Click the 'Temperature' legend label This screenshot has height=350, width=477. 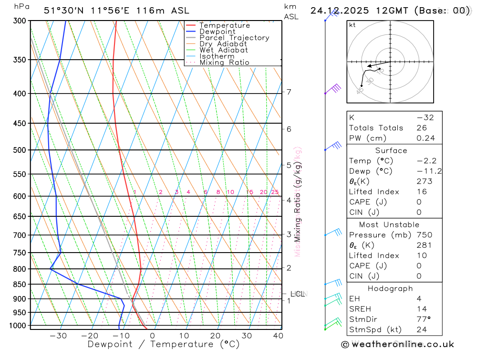225,25
